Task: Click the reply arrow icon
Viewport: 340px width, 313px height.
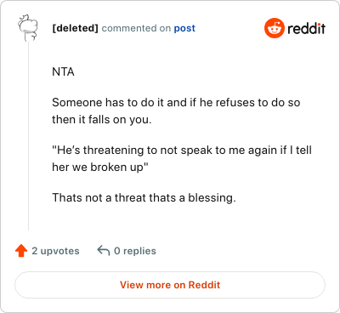Action: point(104,251)
